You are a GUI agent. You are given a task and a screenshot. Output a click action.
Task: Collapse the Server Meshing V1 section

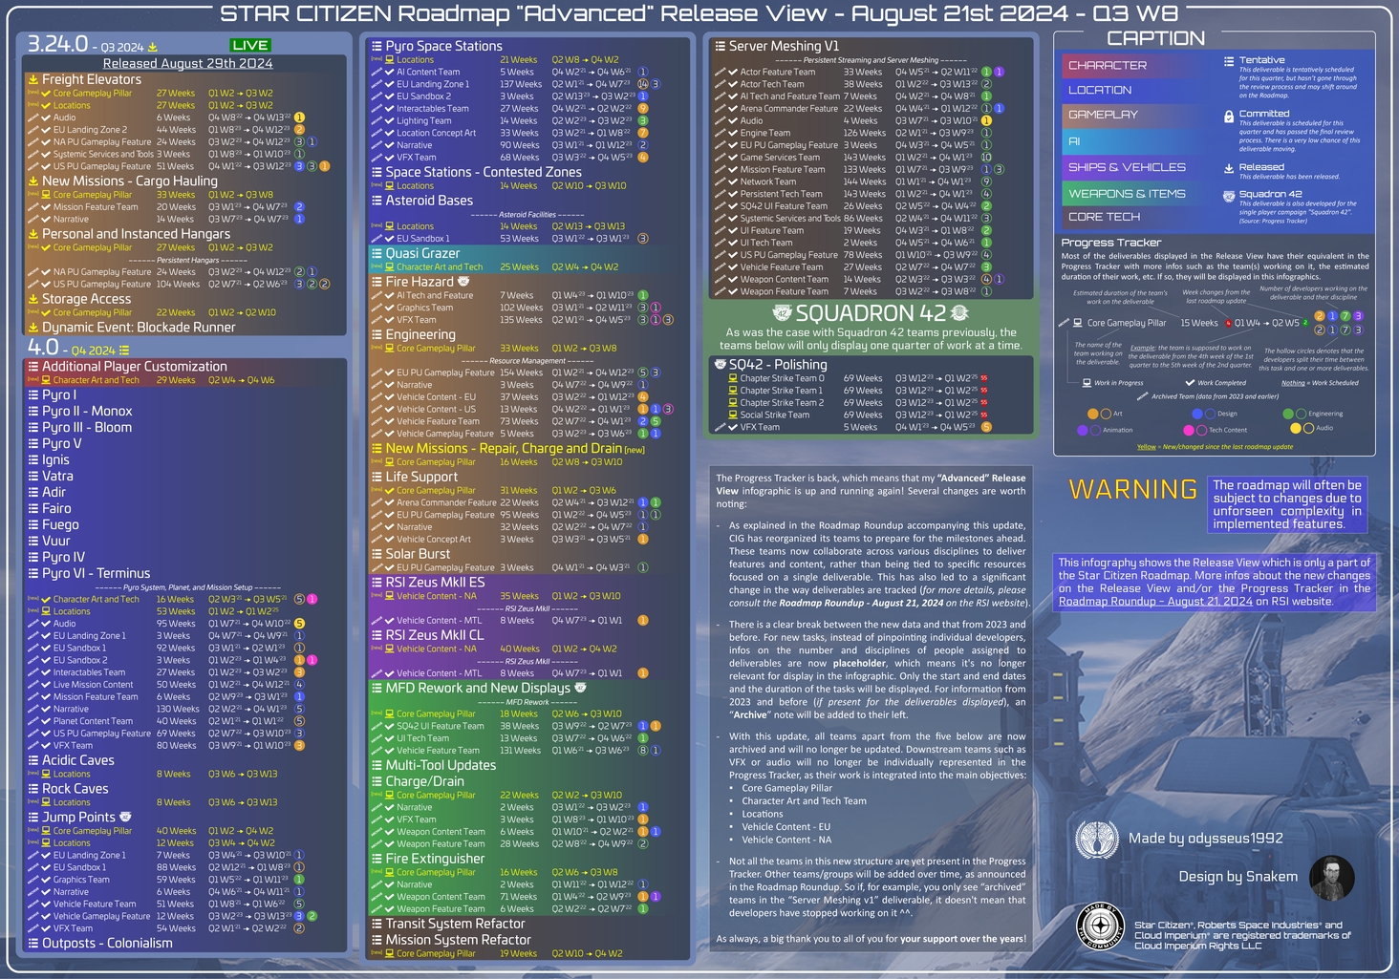coord(776,46)
